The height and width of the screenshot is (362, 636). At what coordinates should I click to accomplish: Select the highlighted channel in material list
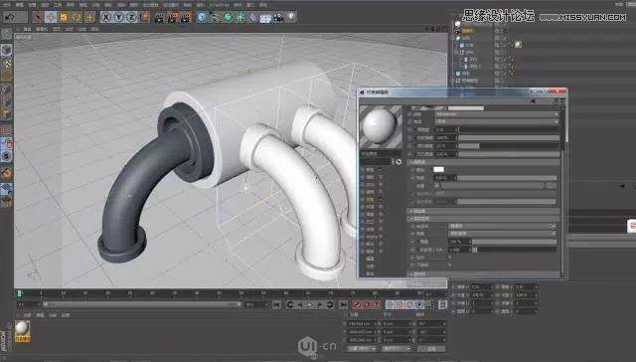click(x=371, y=199)
